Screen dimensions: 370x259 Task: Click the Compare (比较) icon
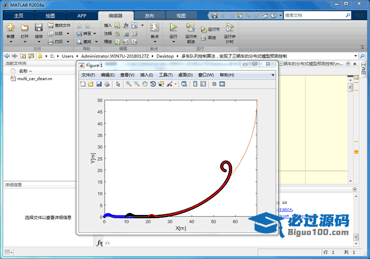pyautogui.click(x=51, y=34)
